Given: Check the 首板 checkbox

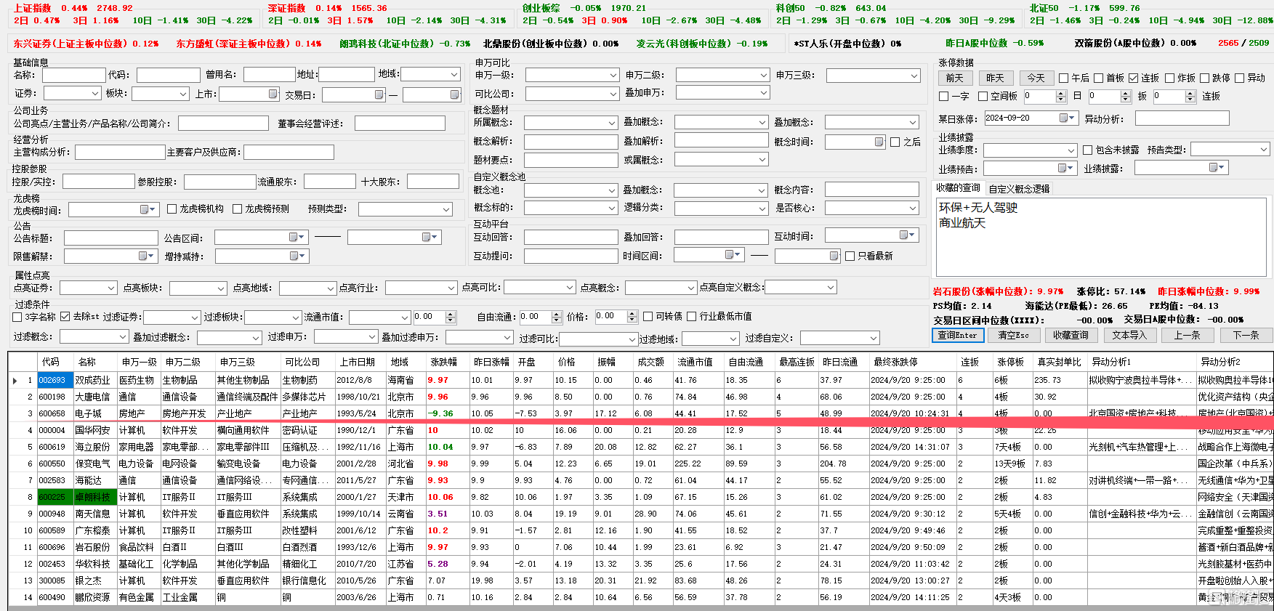Looking at the screenshot, I should pos(1098,78).
